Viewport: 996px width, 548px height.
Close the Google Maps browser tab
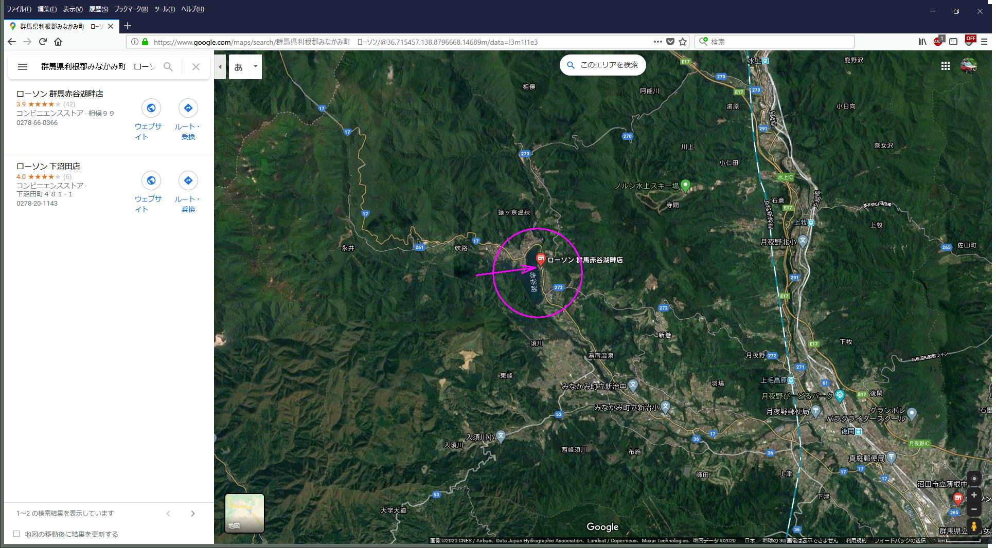(x=111, y=26)
